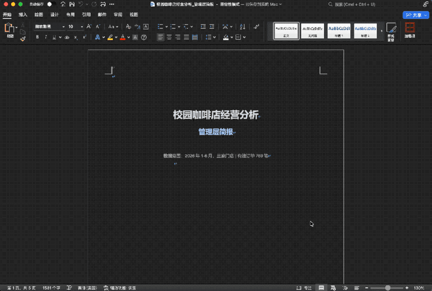Screen dimensions: 432x291
Task: Open the References (引用) tab
Action: pos(86,14)
